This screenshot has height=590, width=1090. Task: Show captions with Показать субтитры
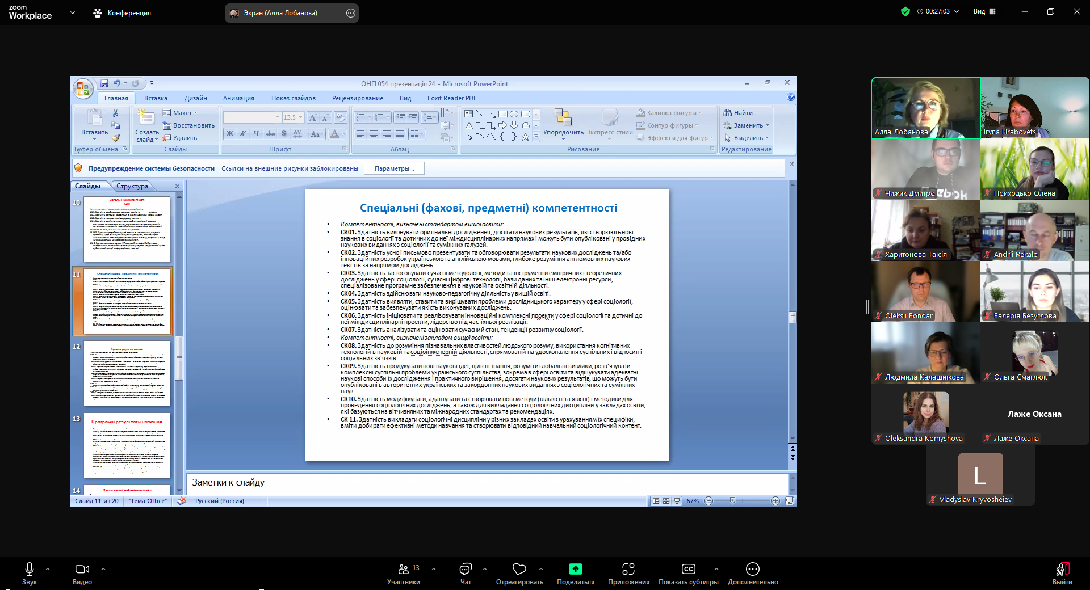click(688, 574)
